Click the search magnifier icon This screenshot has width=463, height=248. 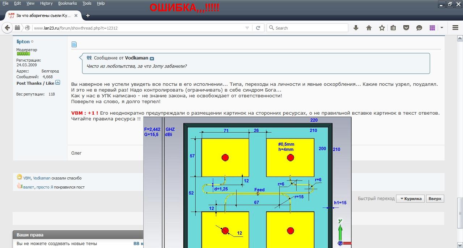coord(271,28)
